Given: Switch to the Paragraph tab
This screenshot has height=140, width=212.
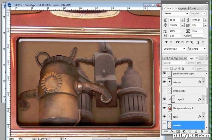Looking at the screenshot, I should tap(183, 8).
